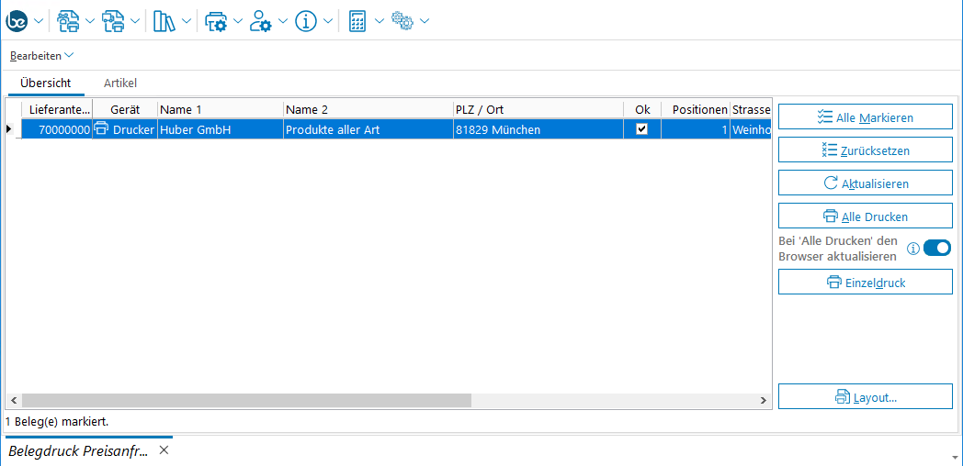Close the Belegdruck Preisanfrage document tab
This screenshot has height=466, width=963.
point(164,450)
